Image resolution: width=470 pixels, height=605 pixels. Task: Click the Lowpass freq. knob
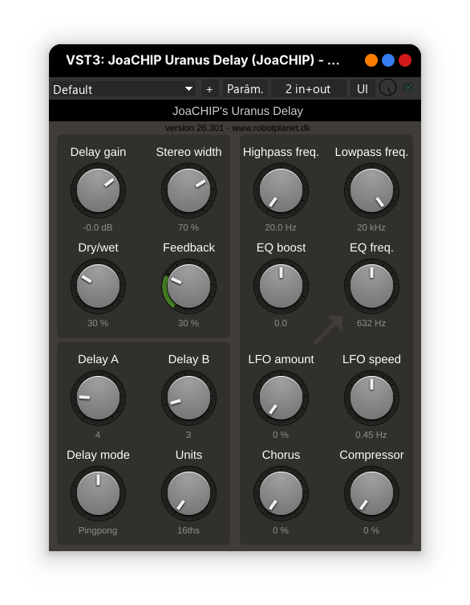(371, 190)
